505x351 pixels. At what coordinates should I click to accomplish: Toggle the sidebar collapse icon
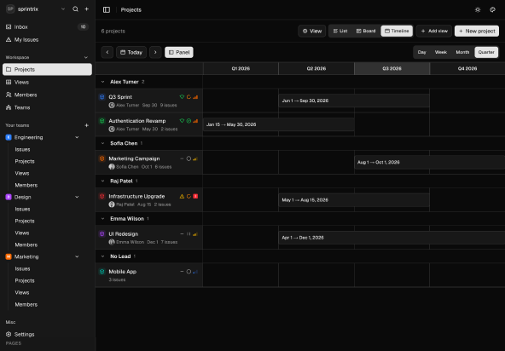[x=107, y=9]
